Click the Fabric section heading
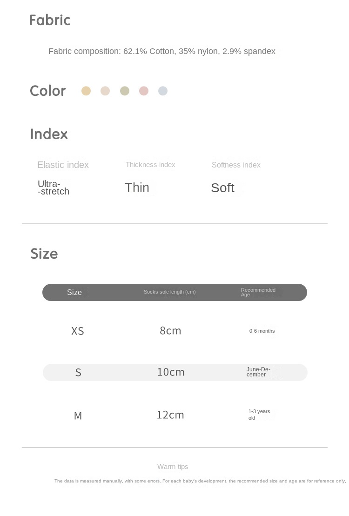 tap(50, 20)
